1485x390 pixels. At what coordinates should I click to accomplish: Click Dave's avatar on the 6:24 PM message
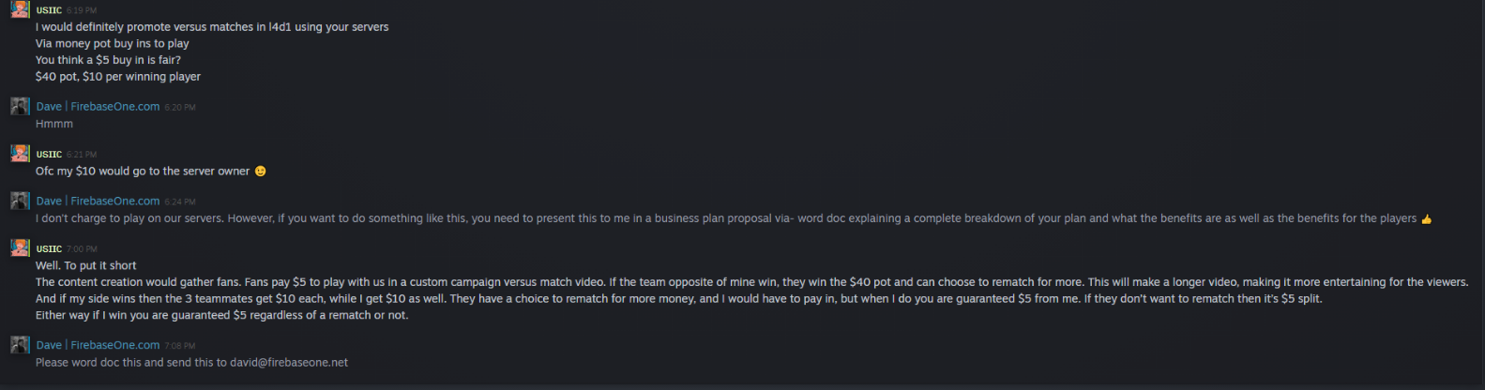[20, 201]
